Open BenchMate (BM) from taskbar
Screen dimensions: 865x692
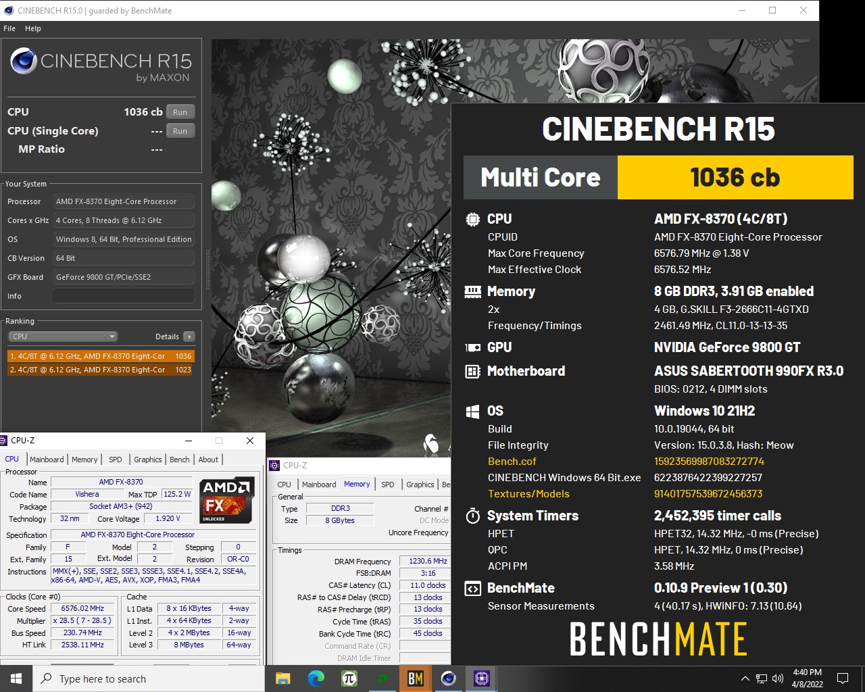click(416, 678)
